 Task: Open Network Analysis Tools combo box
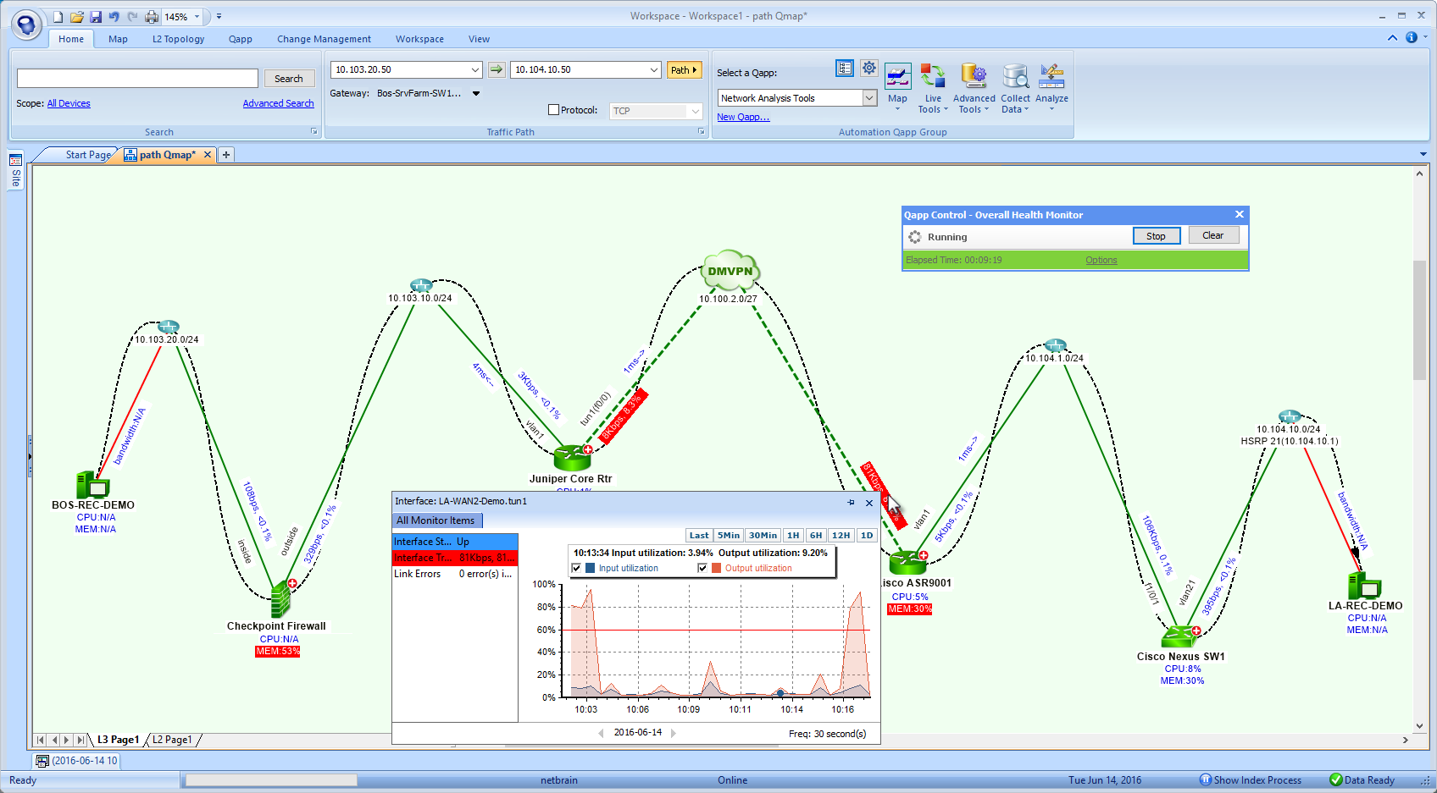796,98
